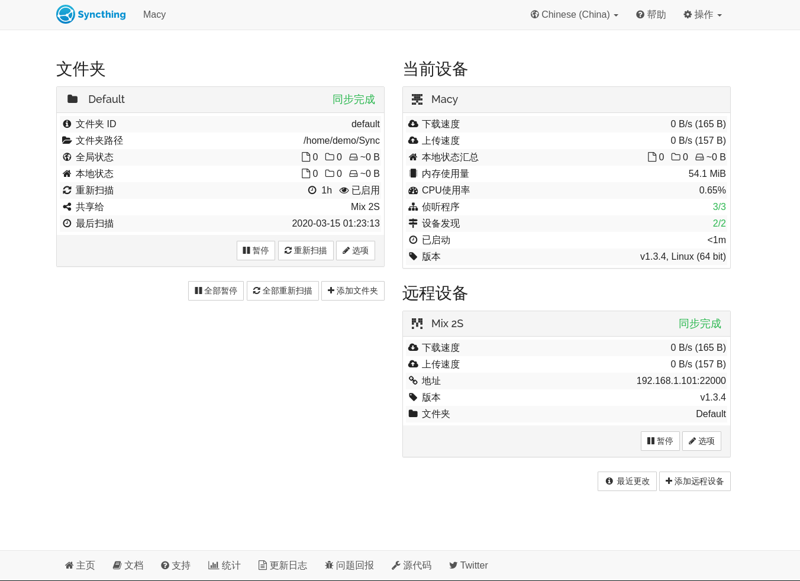Image resolution: width=800 pixels, height=581 pixels.
Task: Collapse the Default folder panel header
Action: 220,99
